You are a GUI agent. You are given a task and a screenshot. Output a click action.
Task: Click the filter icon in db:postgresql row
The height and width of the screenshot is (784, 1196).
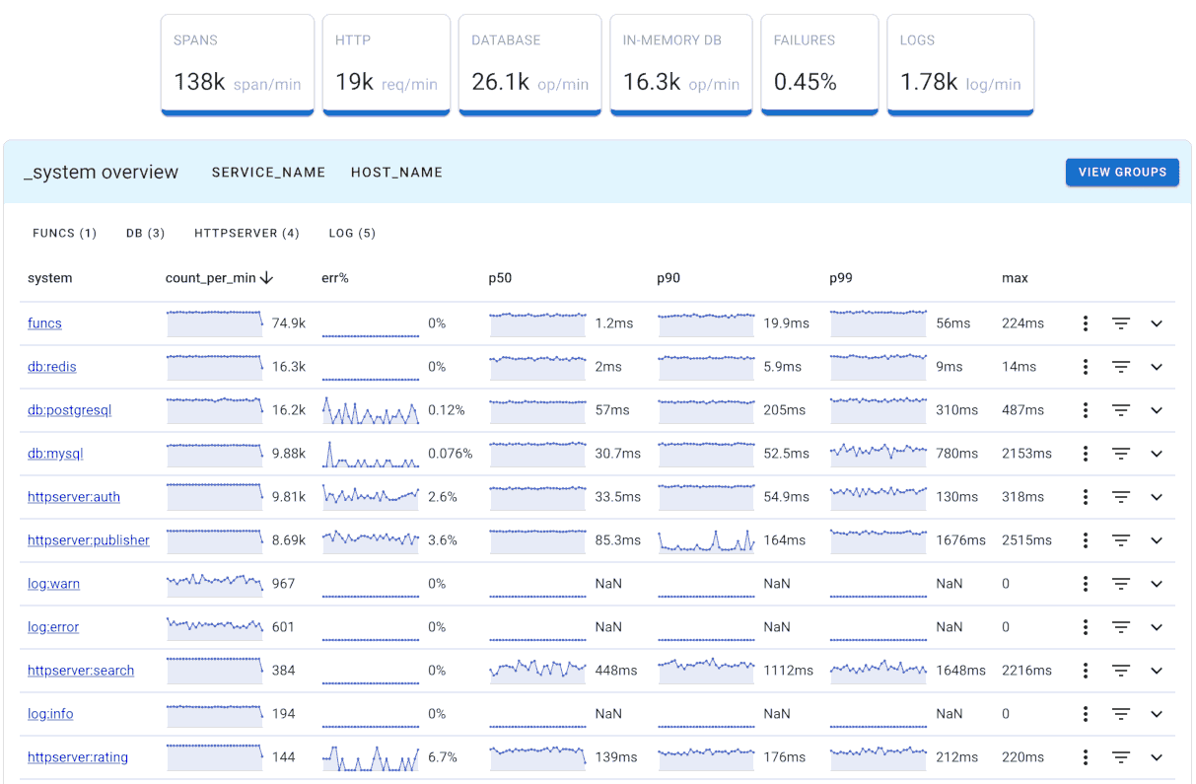(1121, 410)
